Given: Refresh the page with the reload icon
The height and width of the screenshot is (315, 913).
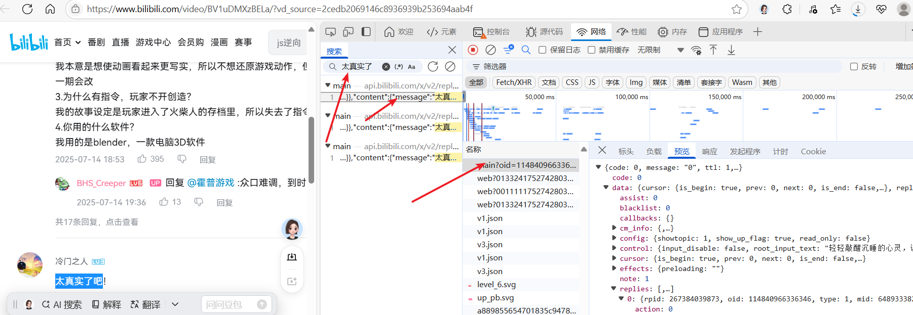Looking at the screenshot, I should 27,9.
